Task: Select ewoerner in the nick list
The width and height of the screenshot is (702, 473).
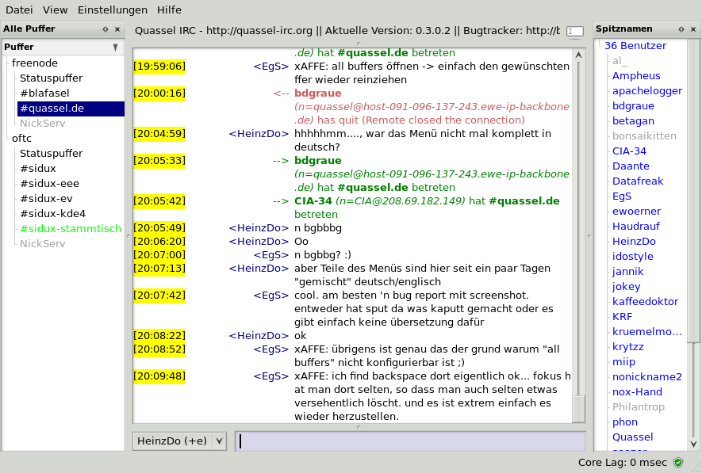Action: click(636, 212)
